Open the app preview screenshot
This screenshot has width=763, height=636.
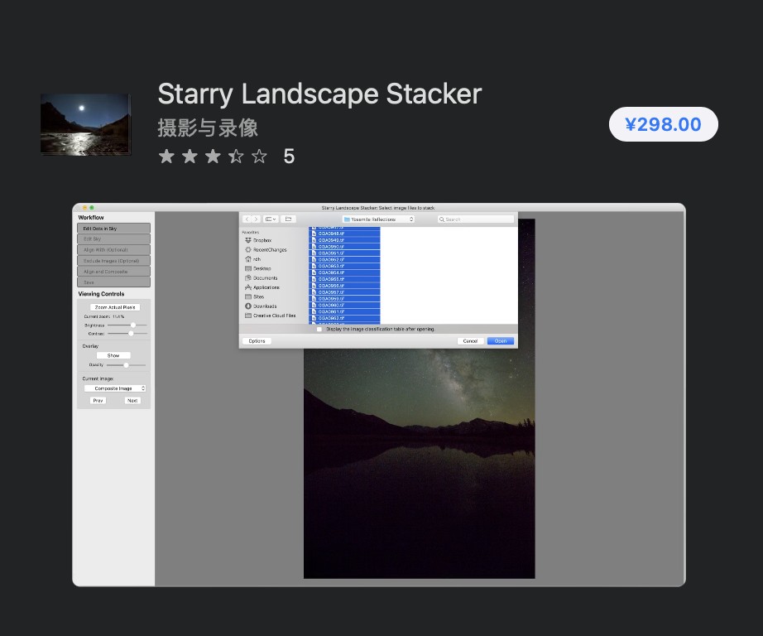[378, 394]
